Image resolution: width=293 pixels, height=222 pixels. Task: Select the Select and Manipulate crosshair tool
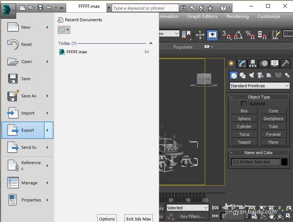pos(200,35)
